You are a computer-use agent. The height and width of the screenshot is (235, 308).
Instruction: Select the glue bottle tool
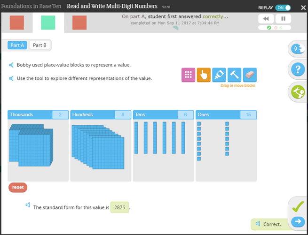219,75
